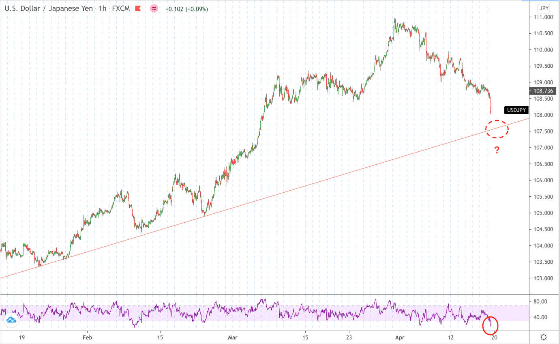
Task: Click the 109.500 price axis label
Action: point(542,66)
